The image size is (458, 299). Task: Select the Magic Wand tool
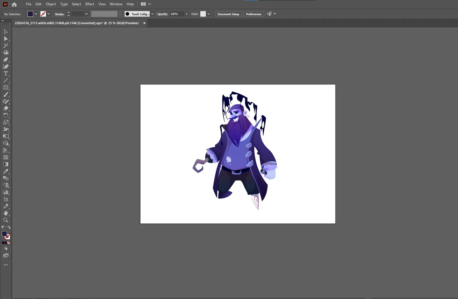tap(6, 45)
